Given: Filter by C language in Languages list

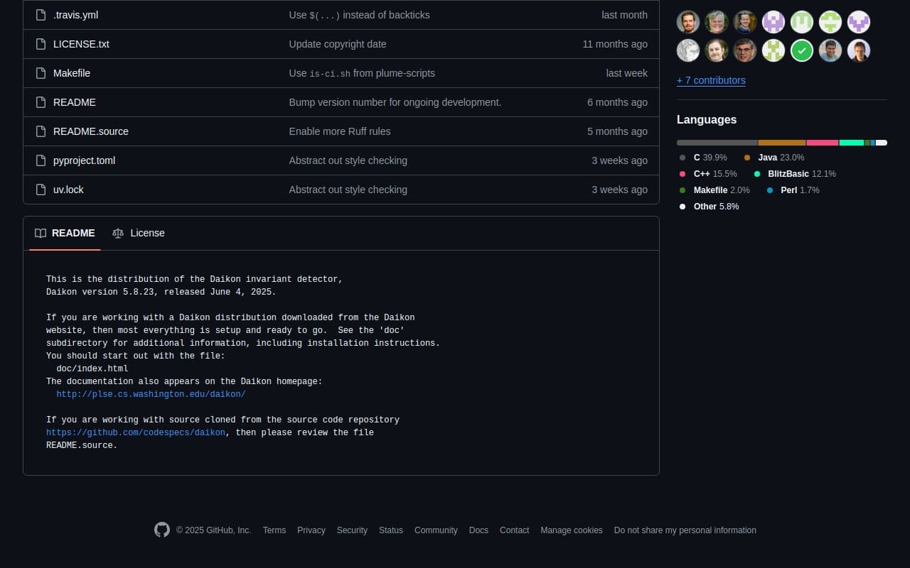Looking at the screenshot, I should [704, 158].
